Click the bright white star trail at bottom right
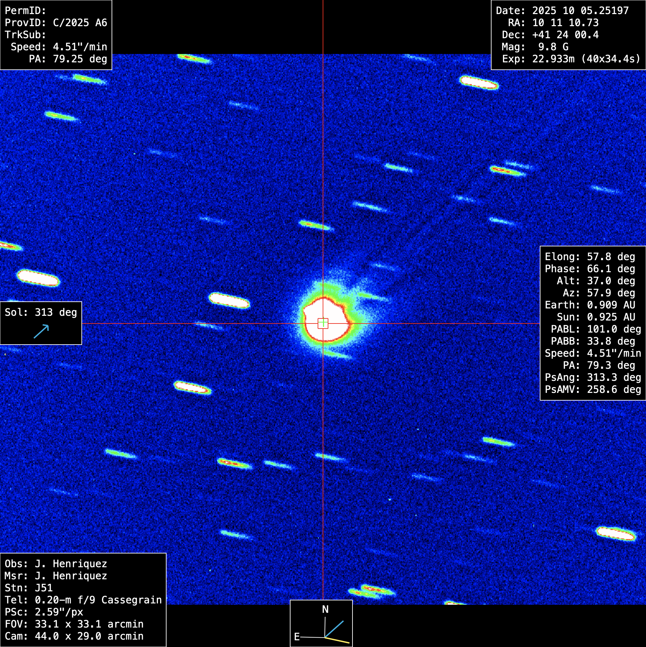This screenshot has height=647, width=646. [616, 534]
